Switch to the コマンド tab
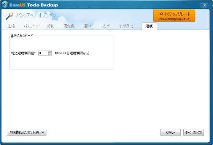Viewport: 213px width, 145px height. [x=105, y=26]
